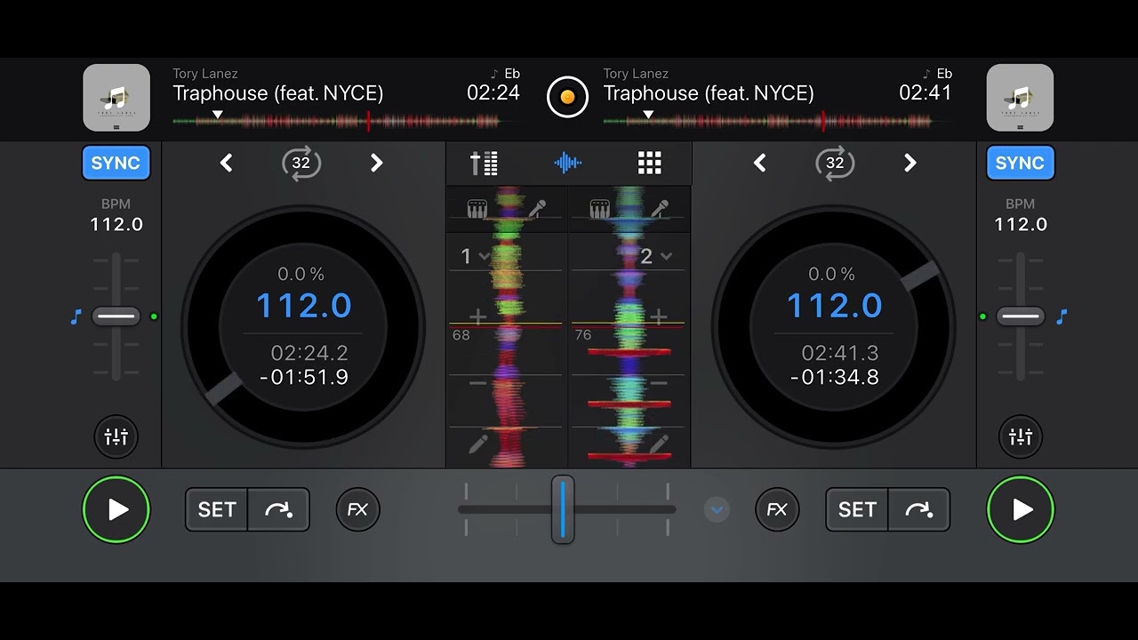Click the right deck track overview waveform
The height and width of the screenshot is (640, 1138).
(778, 120)
